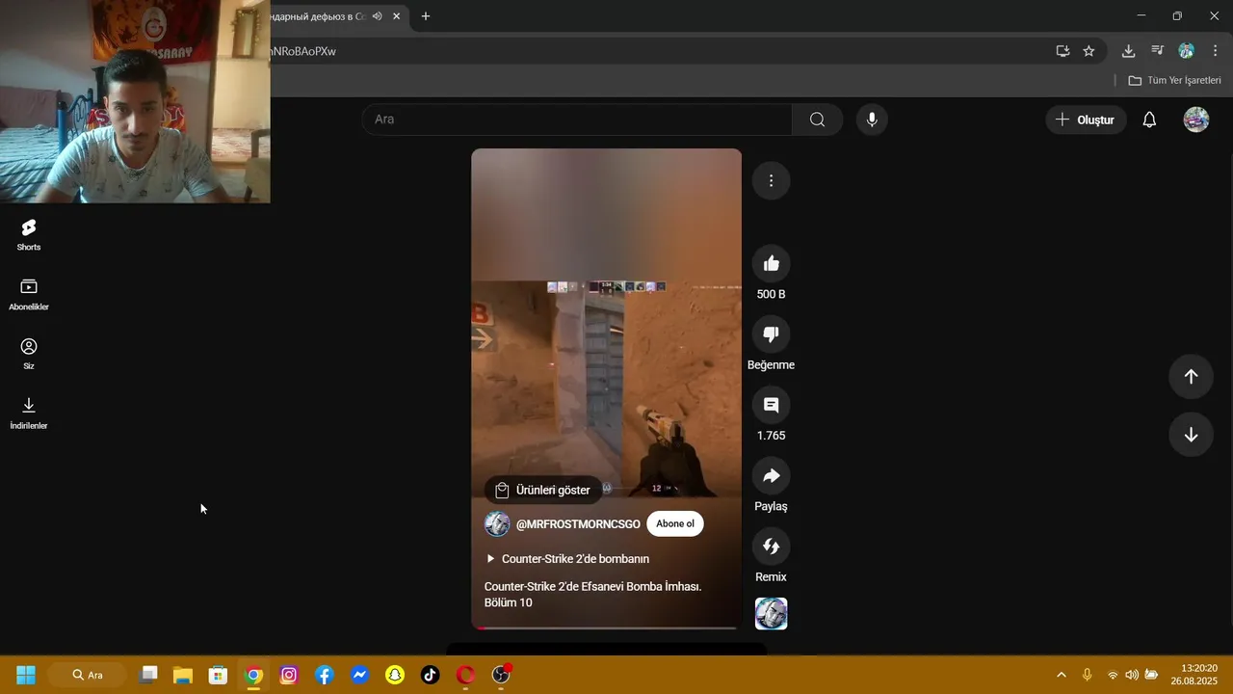1233x694 pixels.
Task: Open the Chrome profile avatar
Action: coord(1187,51)
